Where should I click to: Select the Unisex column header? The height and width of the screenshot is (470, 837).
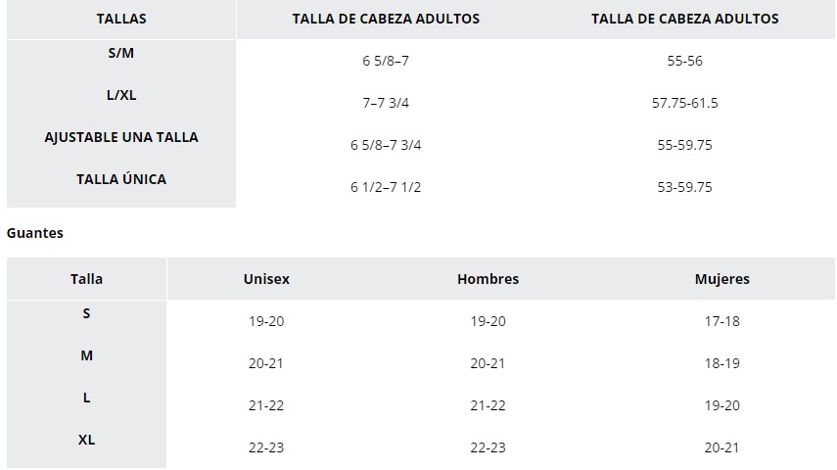pos(266,279)
